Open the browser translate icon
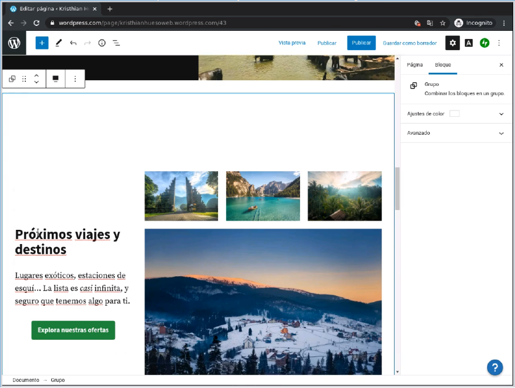 pos(430,23)
